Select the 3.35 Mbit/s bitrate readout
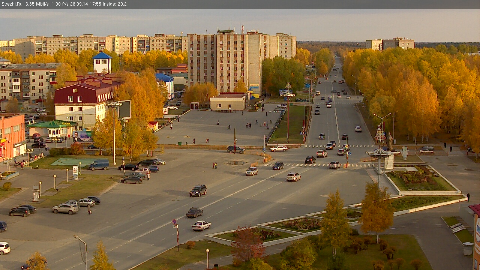Image resolution: width=480 pixels, height=270 pixels. point(37,4)
